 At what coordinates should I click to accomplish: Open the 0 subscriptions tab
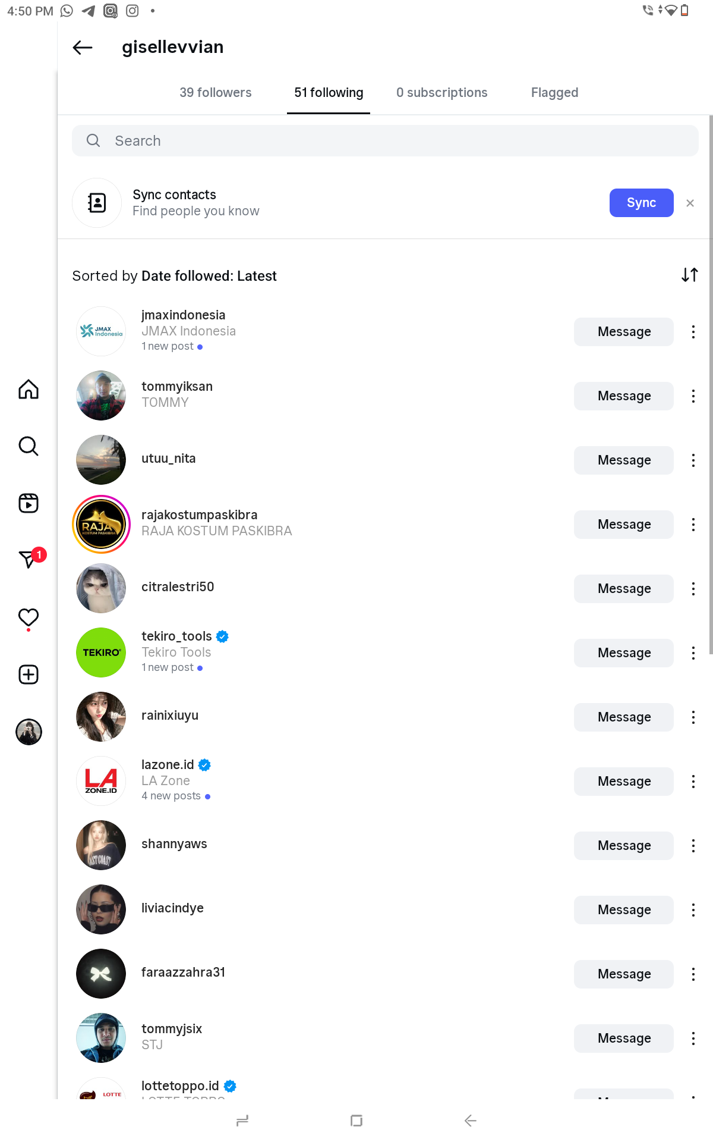(441, 93)
